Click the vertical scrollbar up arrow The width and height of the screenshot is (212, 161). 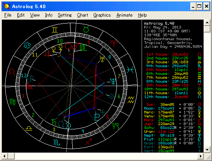coord(207,22)
